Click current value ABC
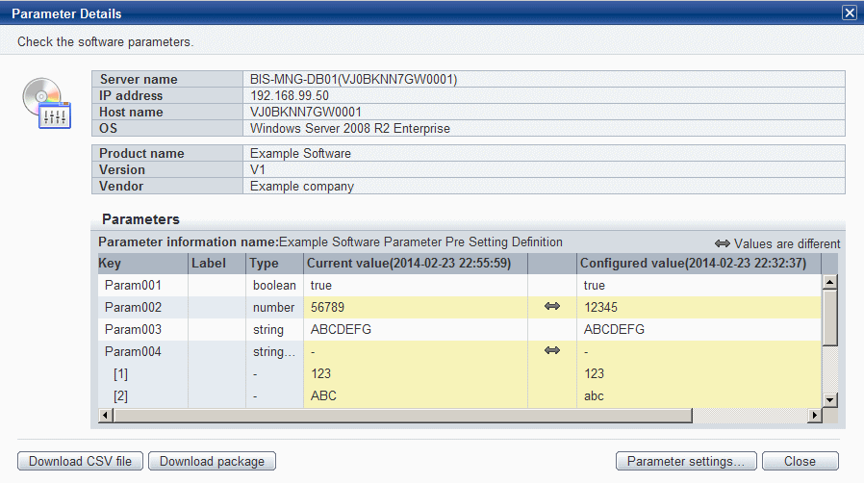 point(323,396)
